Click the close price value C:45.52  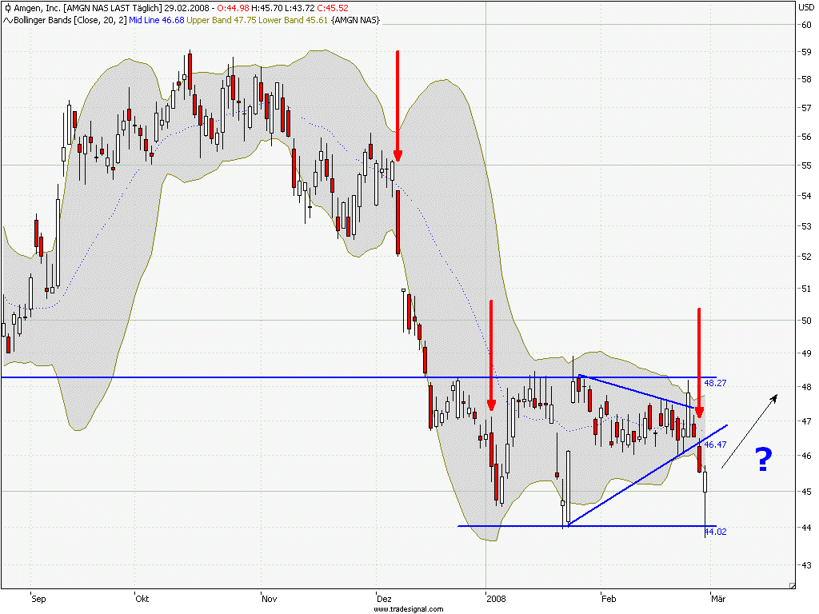tap(333, 8)
